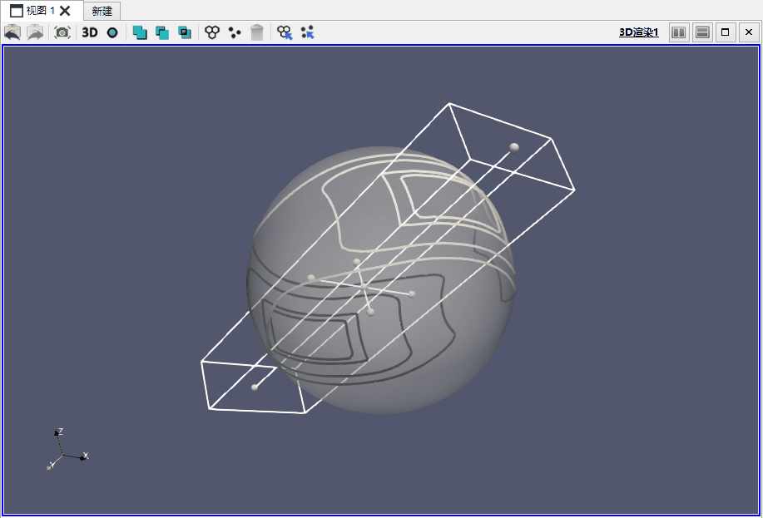Click the box widget's lower-left end handle sphere
The height and width of the screenshot is (518, 763).
(x=254, y=387)
